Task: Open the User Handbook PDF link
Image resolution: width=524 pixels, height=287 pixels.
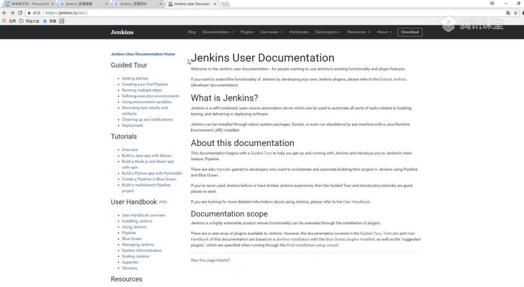Action: coord(163,202)
